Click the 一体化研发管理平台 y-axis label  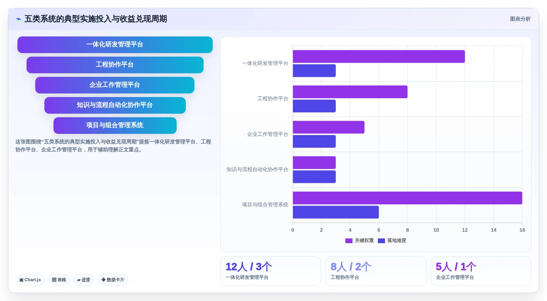click(265, 63)
